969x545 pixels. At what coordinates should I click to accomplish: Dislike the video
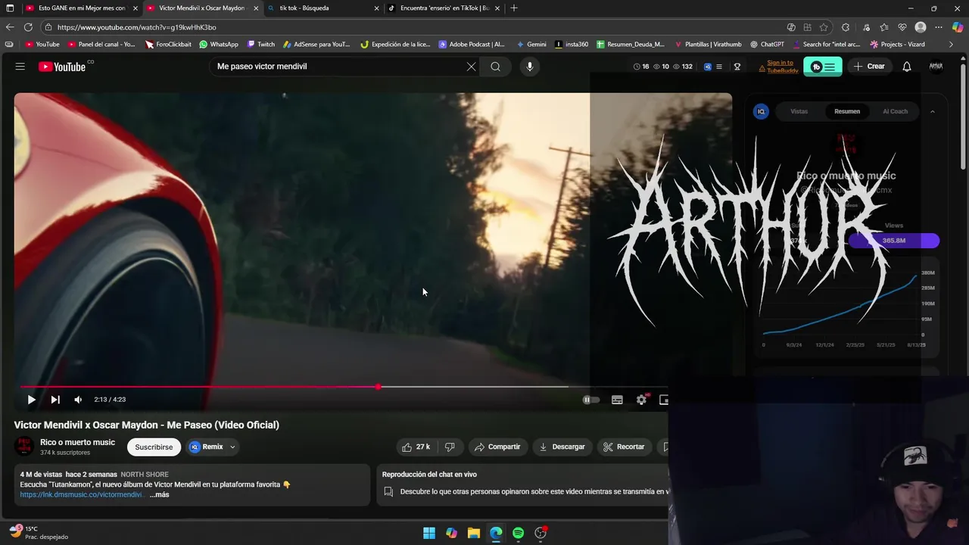click(450, 447)
